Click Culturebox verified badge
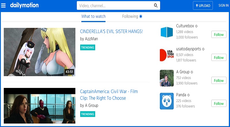Viewport: 230px width, 127px height. click(196, 26)
